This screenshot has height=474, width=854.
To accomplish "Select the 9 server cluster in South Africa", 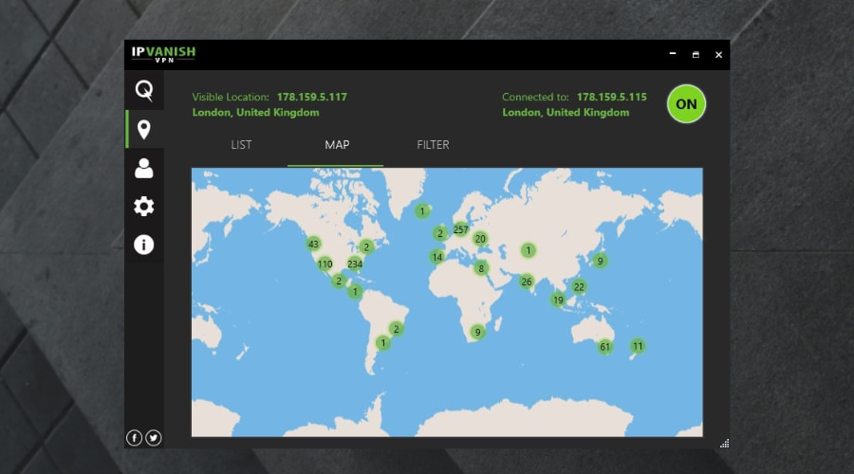I will (x=477, y=332).
